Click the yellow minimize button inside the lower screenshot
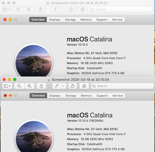The image size is (155, 152). coord(11,96)
